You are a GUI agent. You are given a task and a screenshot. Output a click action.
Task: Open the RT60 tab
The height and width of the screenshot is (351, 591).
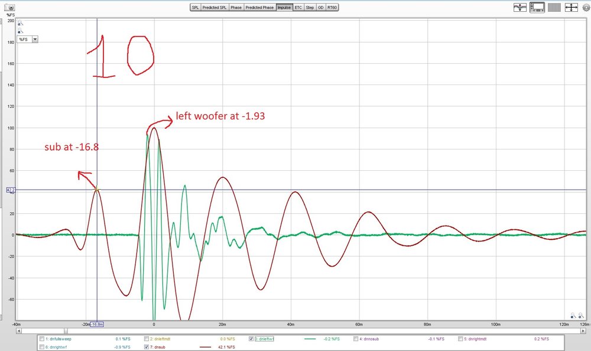[332, 7]
